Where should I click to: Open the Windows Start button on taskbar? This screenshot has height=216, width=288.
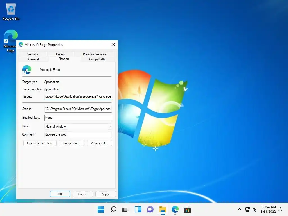point(101,209)
